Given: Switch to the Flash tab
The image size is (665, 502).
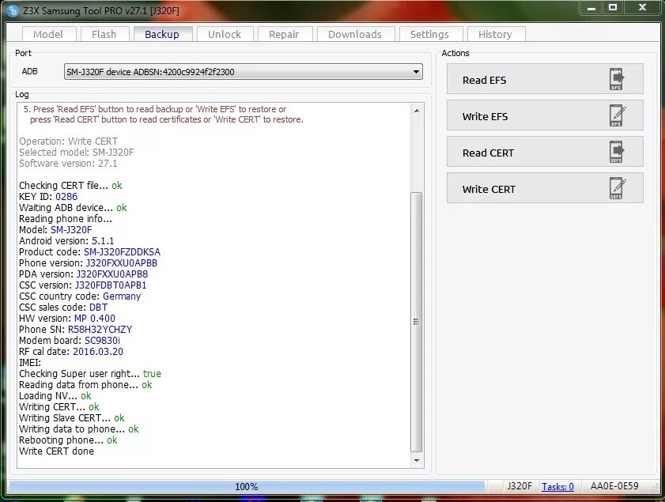Looking at the screenshot, I should tap(104, 34).
